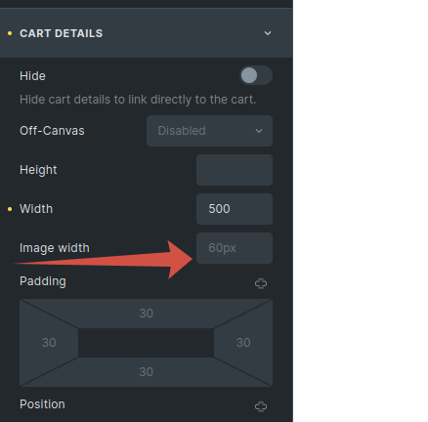Image resolution: width=428 pixels, height=422 pixels.
Task: Click the Width field showing 500
Action: pos(235,209)
